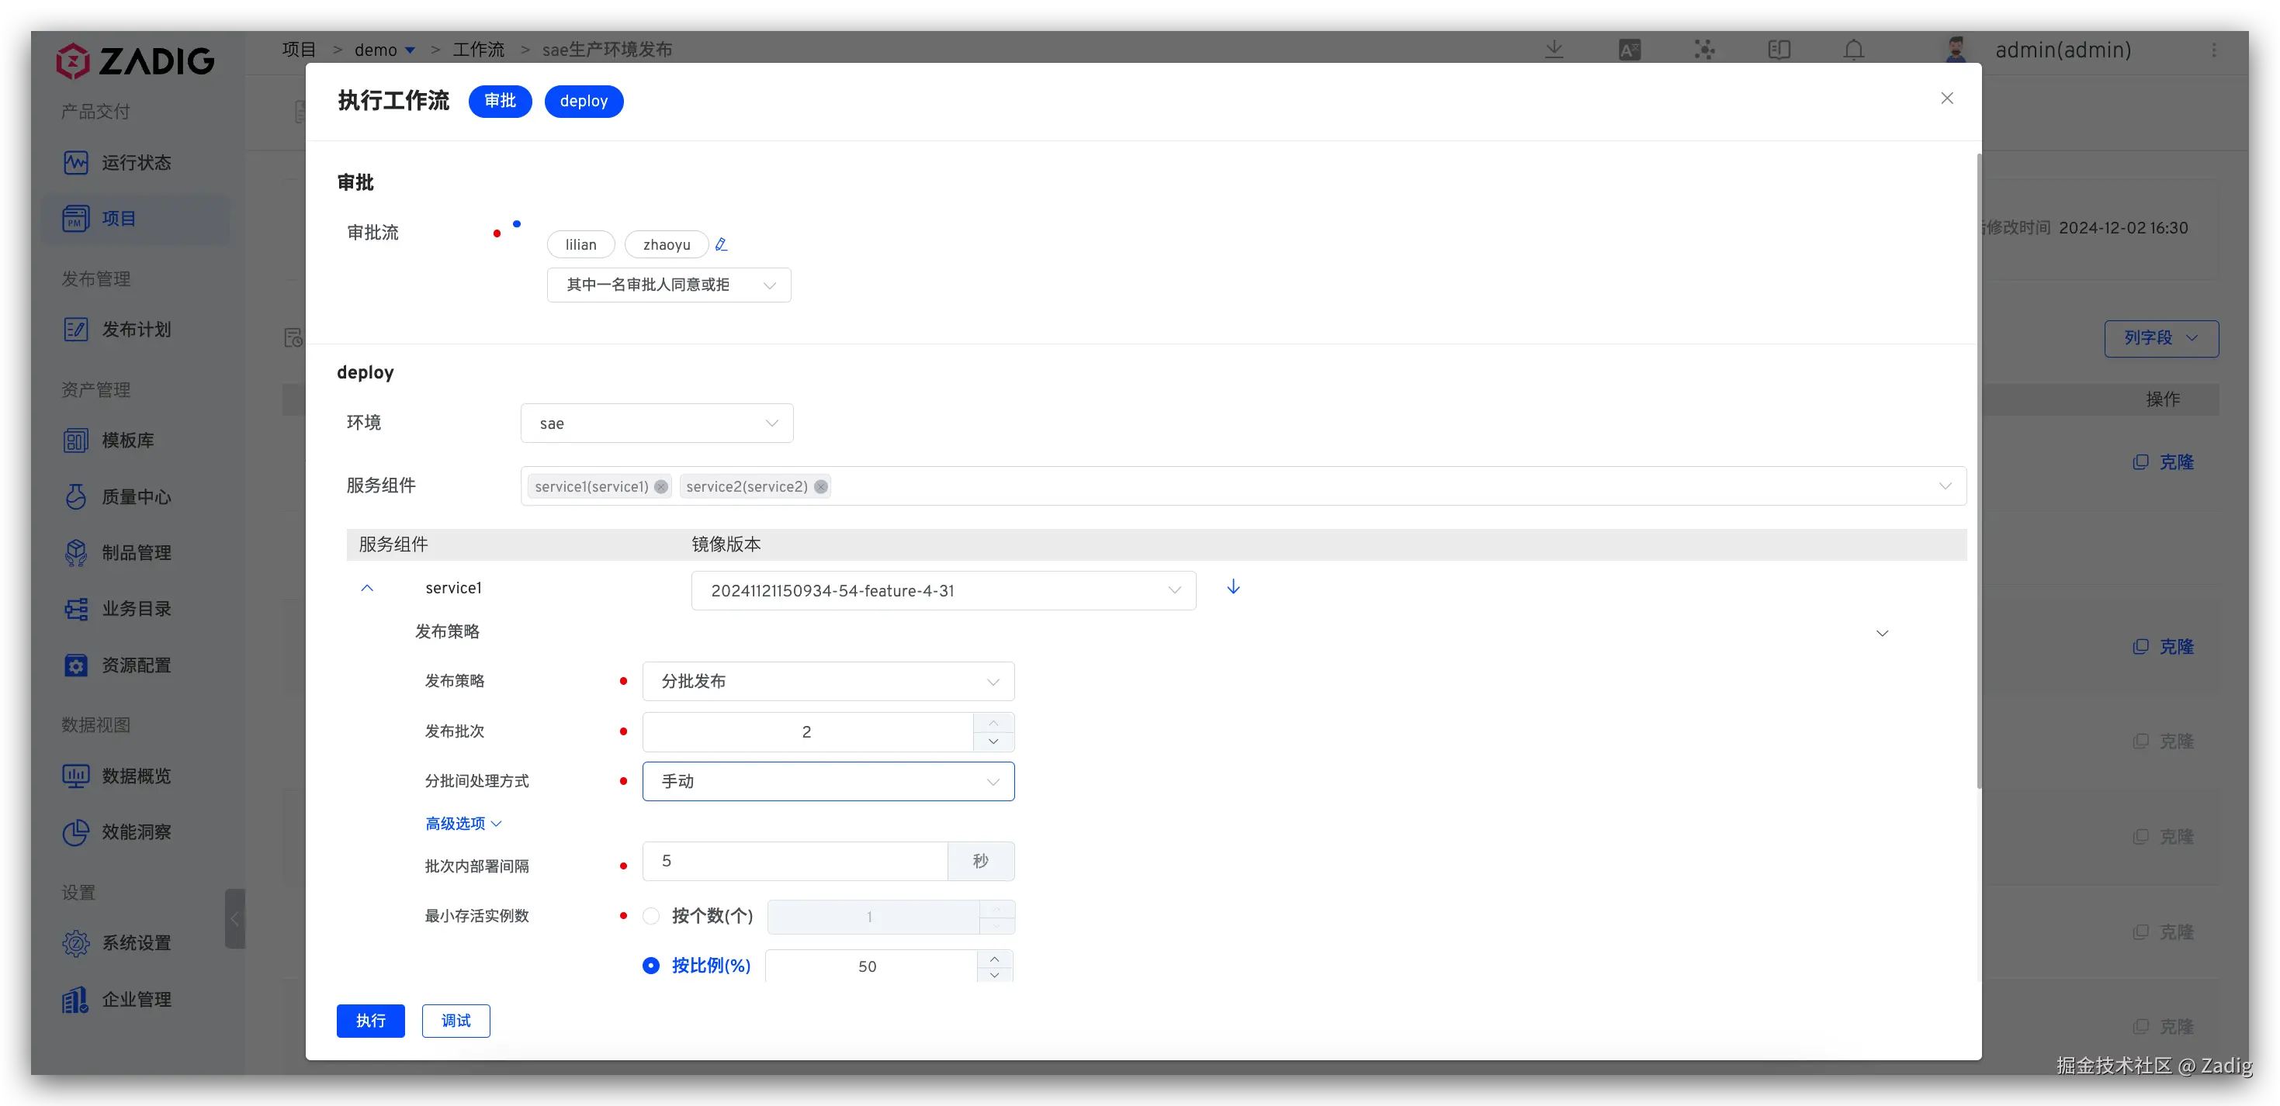The image size is (2280, 1106).
Task: Increase the 发布批次 stepper value
Action: [x=993, y=723]
